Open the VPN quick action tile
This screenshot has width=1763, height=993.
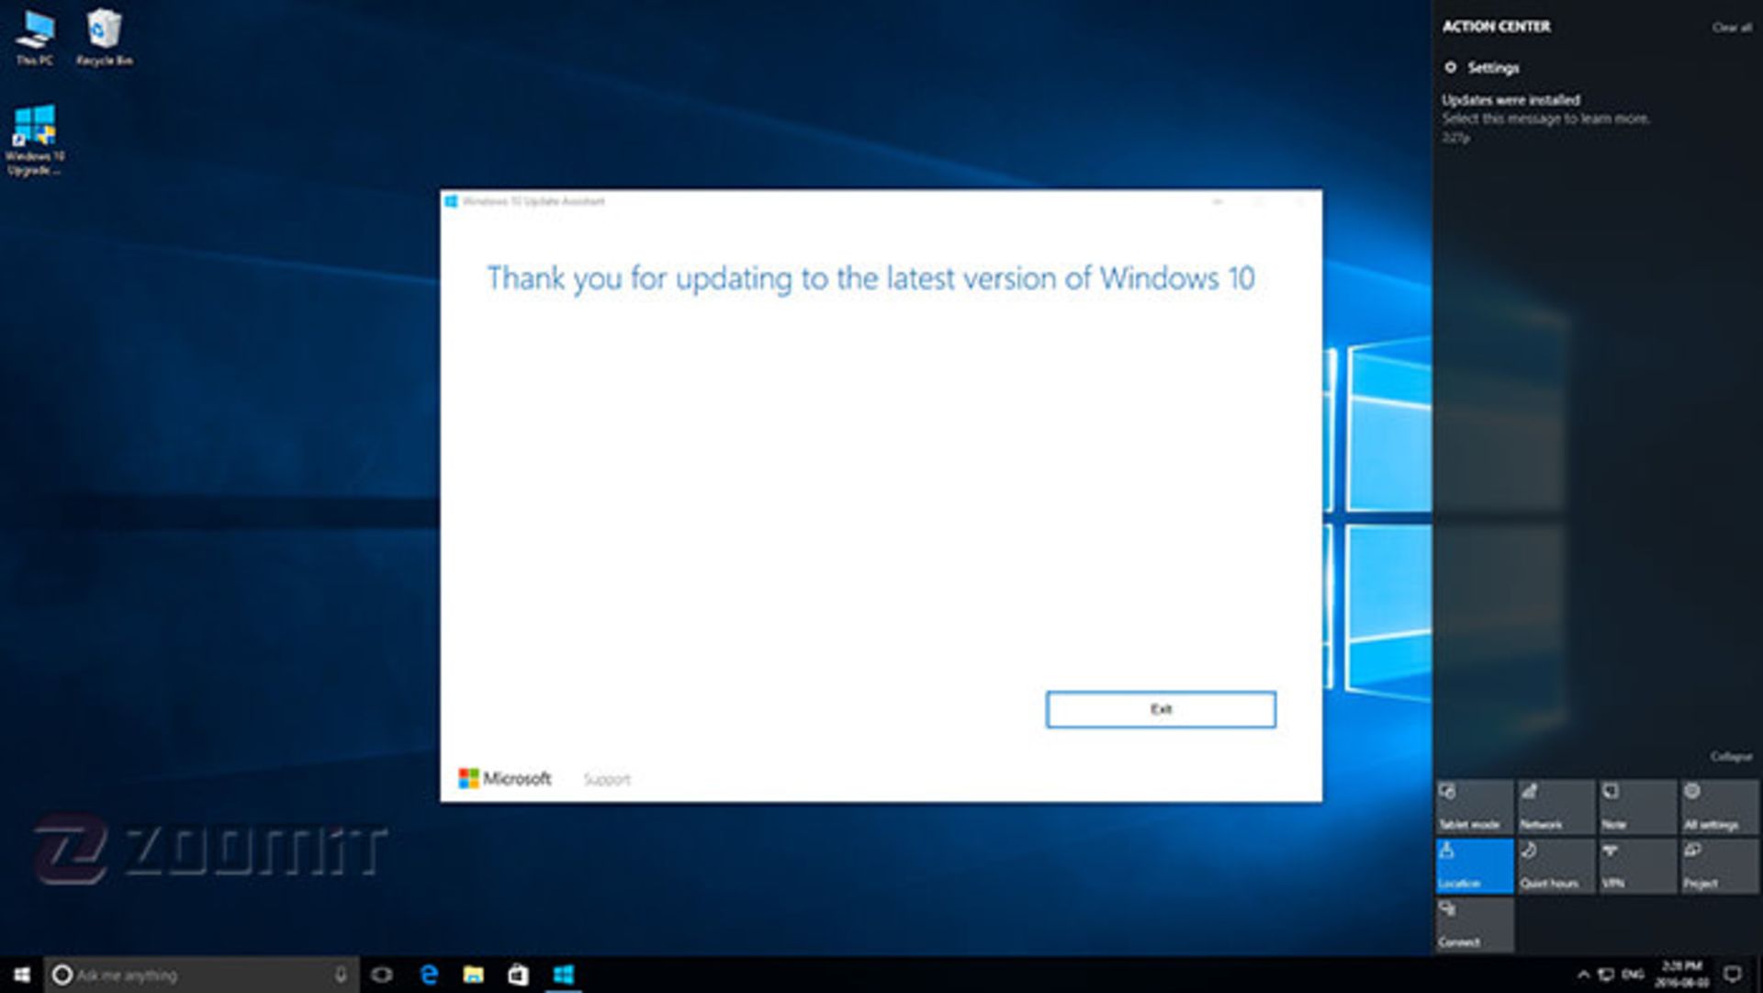pos(1637,865)
